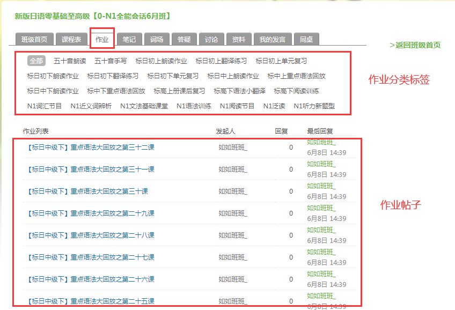The height and width of the screenshot is (310, 455).
Task: Filter homework by 五十音朗读
Action: 70,61
